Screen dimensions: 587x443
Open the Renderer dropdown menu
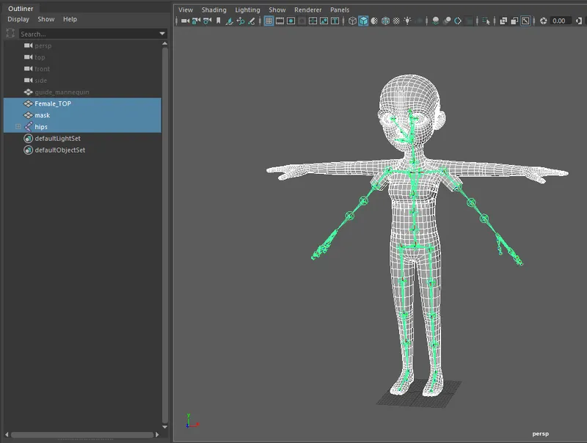(x=307, y=10)
